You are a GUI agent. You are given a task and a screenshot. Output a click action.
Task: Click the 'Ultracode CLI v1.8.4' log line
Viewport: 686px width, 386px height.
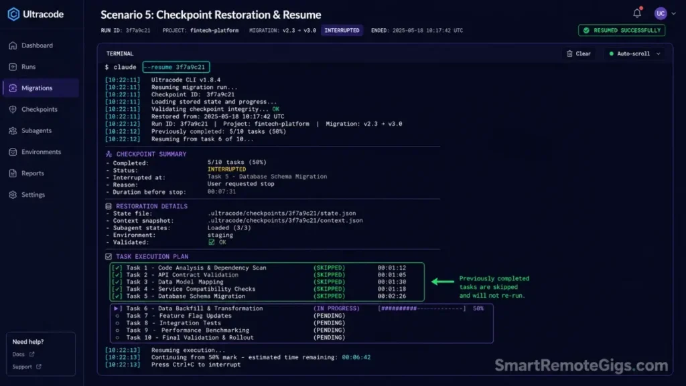186,80
